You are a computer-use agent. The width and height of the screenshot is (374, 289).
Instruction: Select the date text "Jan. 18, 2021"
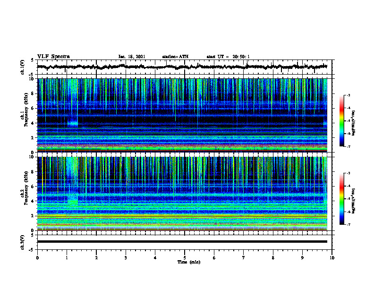point(132,57)
